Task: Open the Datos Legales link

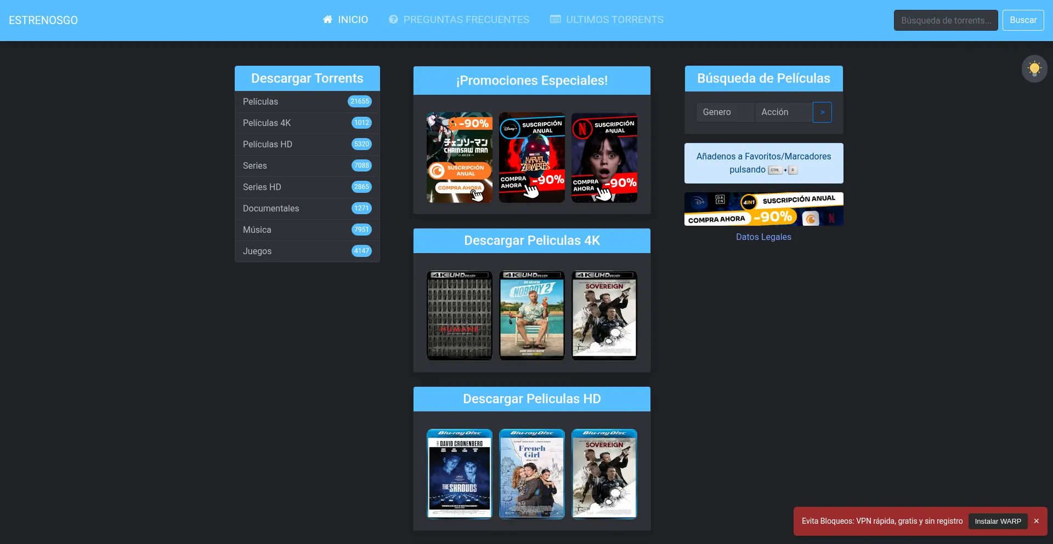Action: (x=763, y=237)
